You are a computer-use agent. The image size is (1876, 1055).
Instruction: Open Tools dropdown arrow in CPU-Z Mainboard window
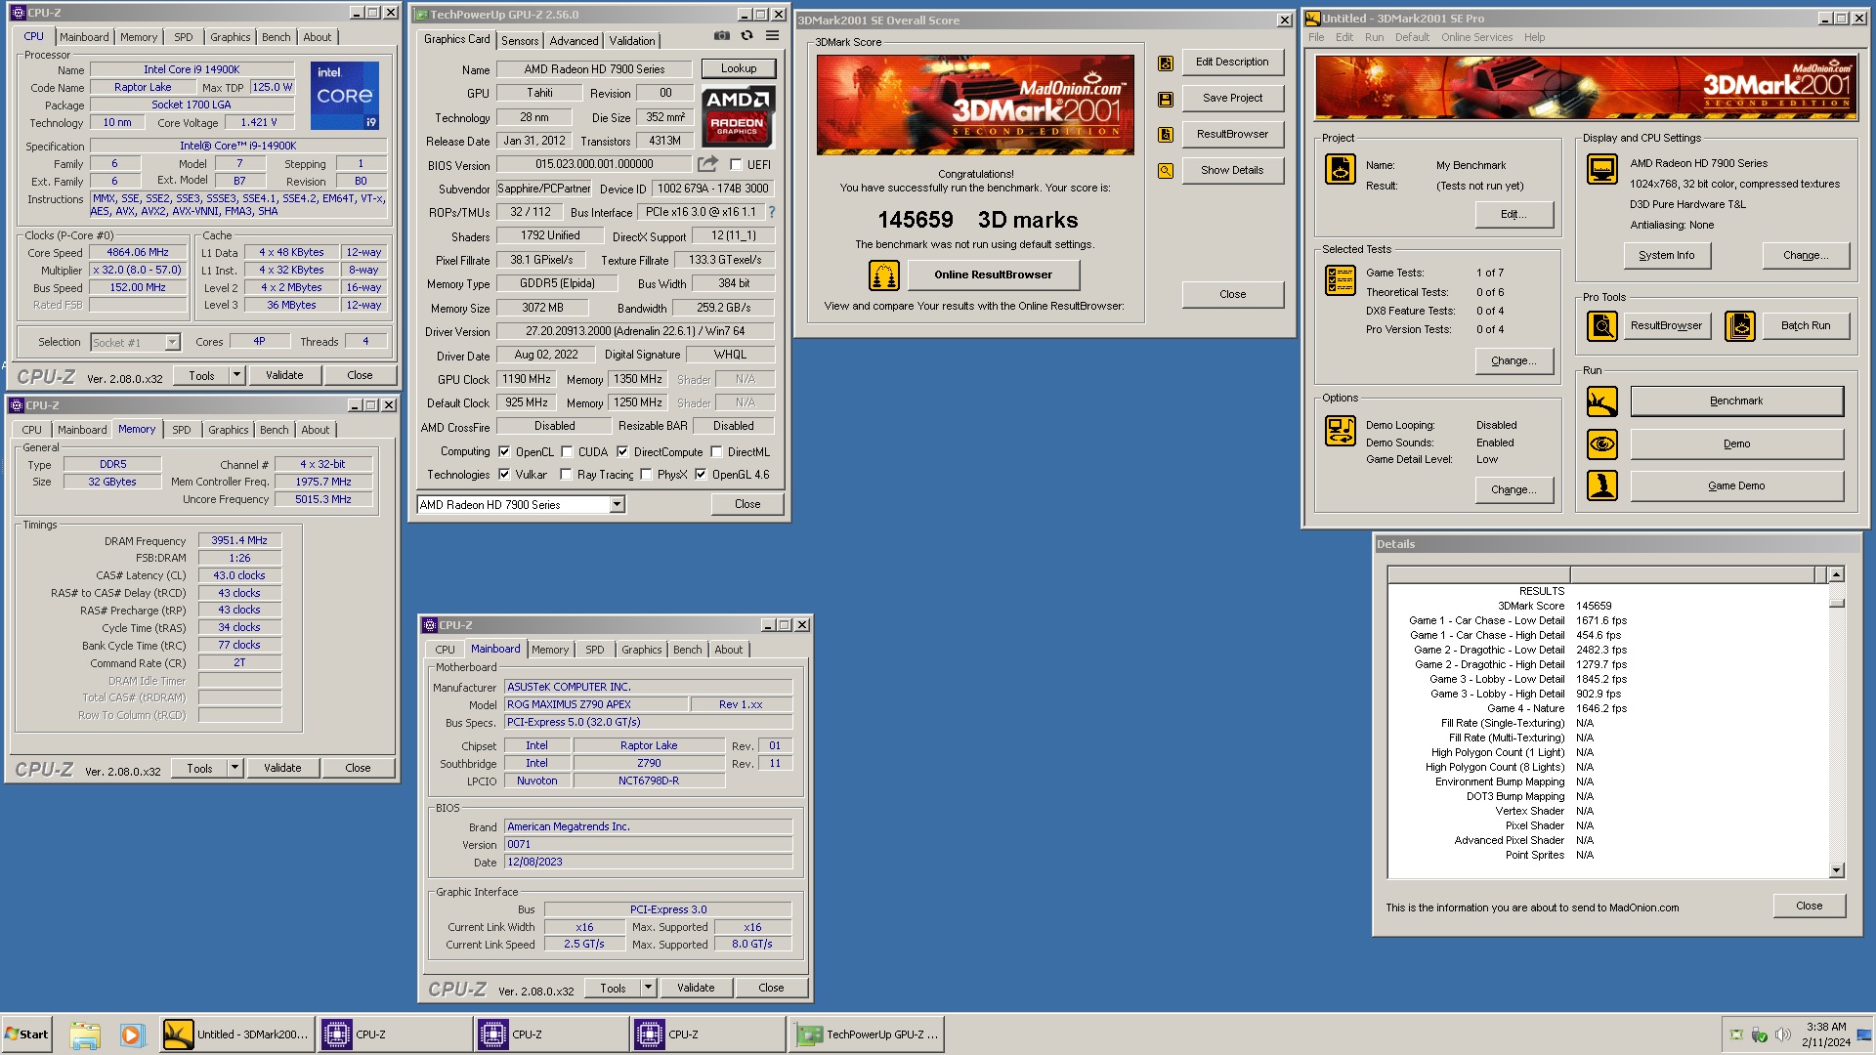647,989
